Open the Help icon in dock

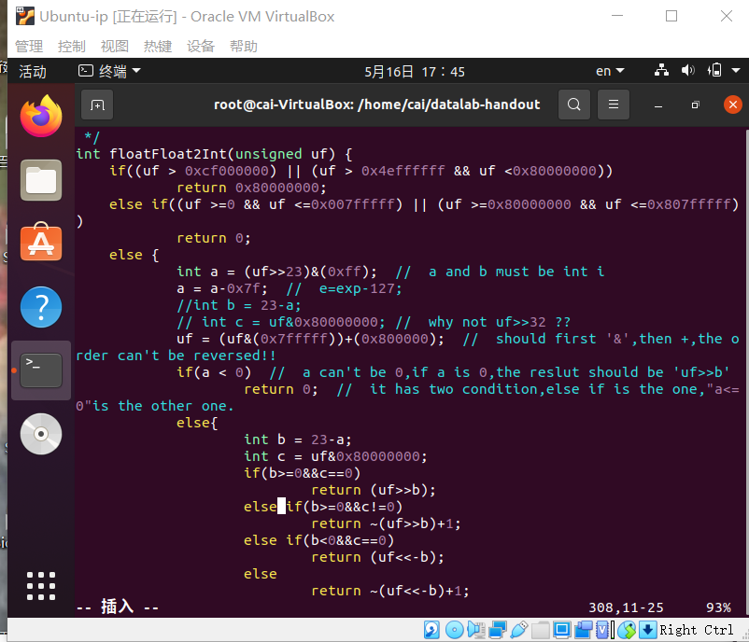click(41, 307)
